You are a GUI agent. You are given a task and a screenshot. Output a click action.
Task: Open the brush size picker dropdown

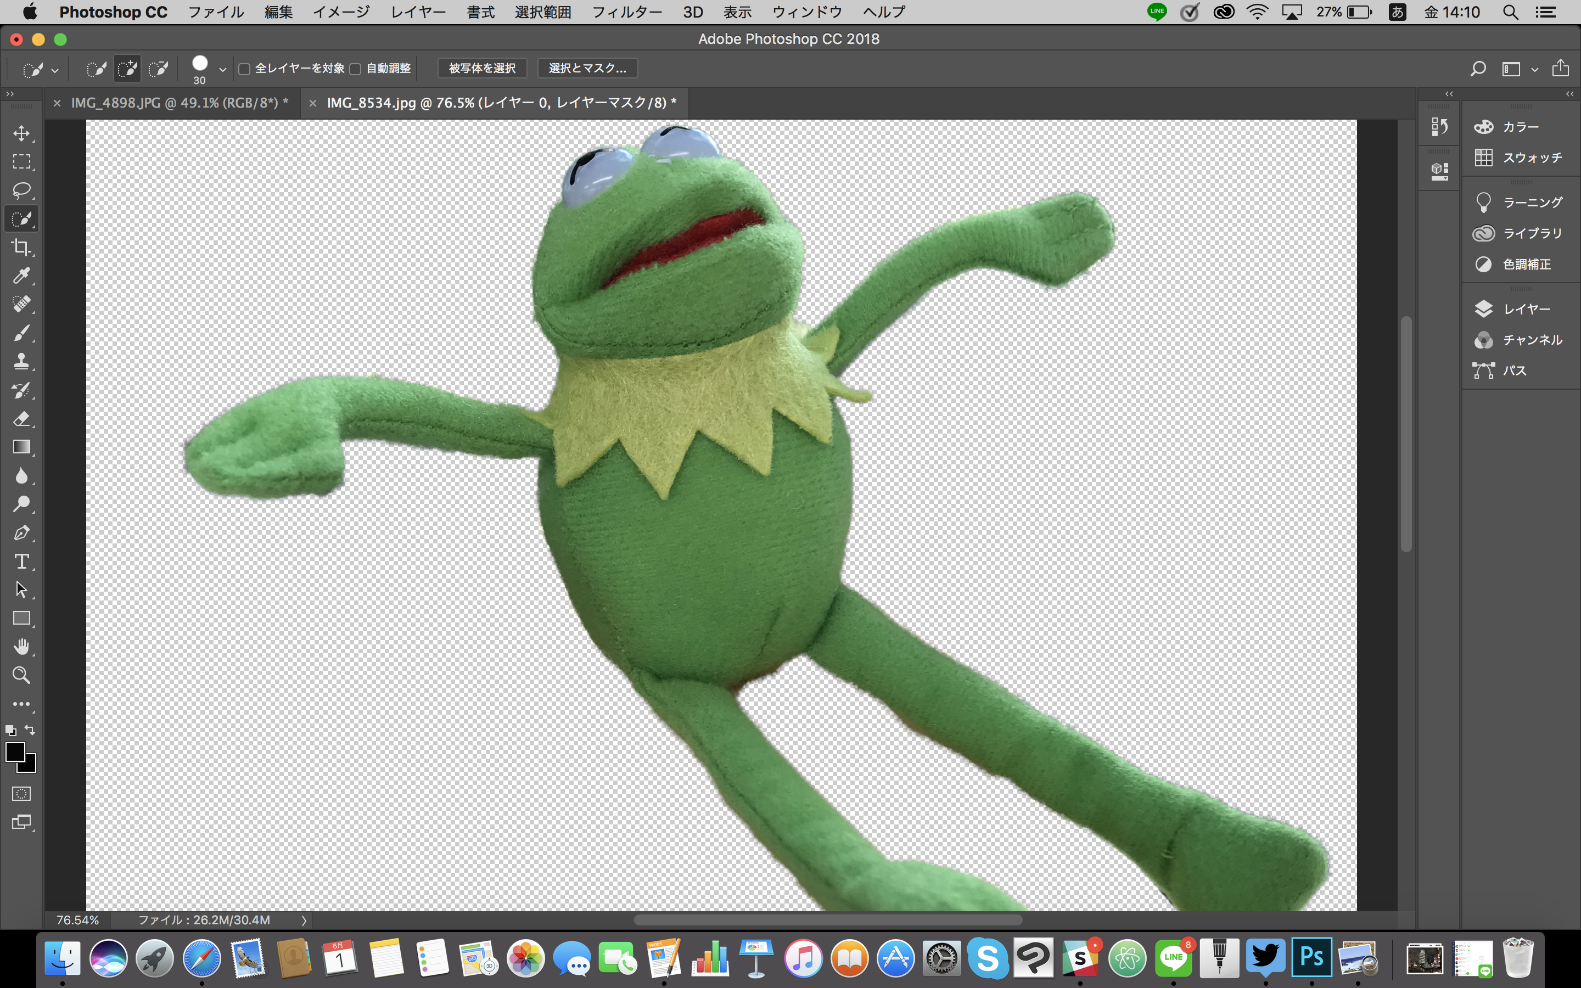(223, 69)
